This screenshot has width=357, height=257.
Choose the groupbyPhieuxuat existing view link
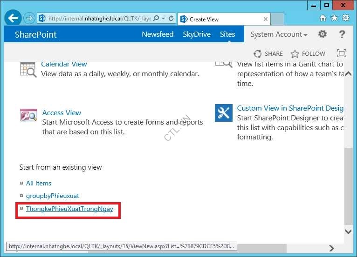pos(53,196)
